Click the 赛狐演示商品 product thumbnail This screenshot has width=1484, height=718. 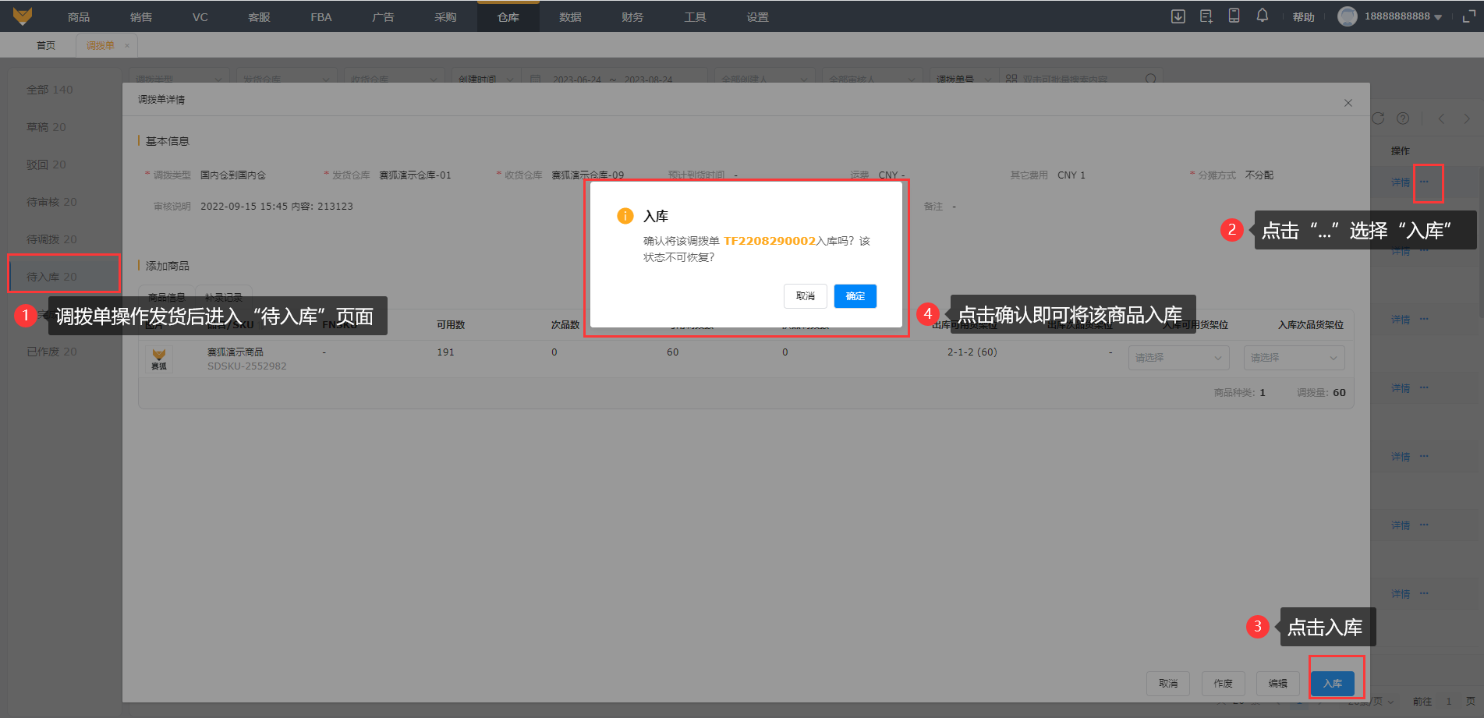[x=159, y=359]
